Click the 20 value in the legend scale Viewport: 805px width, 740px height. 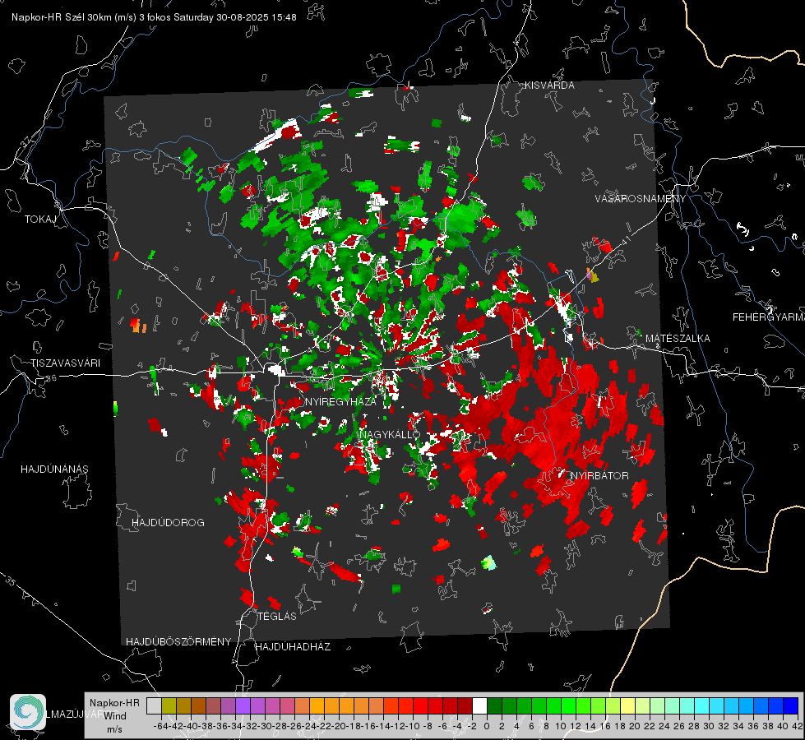(635, 726)
